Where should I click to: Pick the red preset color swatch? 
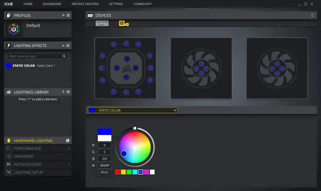[118, 172]
